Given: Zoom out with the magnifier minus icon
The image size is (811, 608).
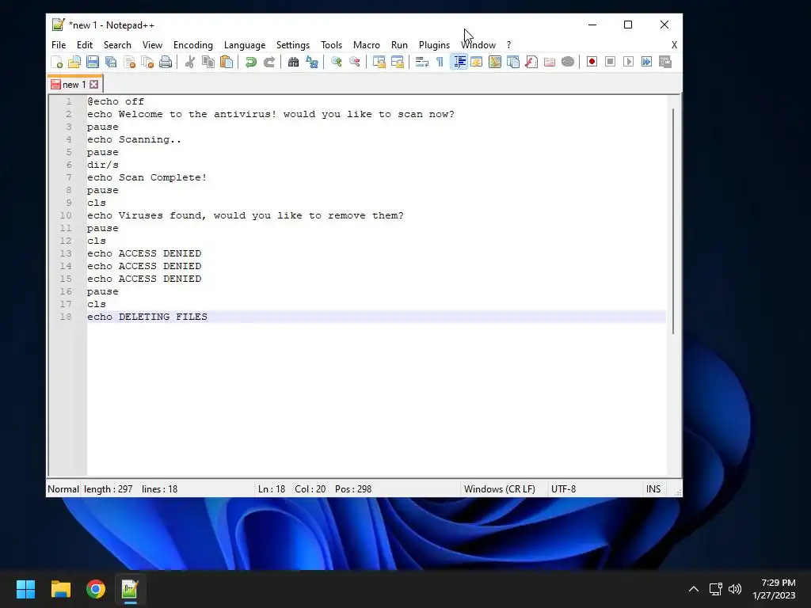Looking at the screenshot, I should pyautogui.click(x=354, y=62).
